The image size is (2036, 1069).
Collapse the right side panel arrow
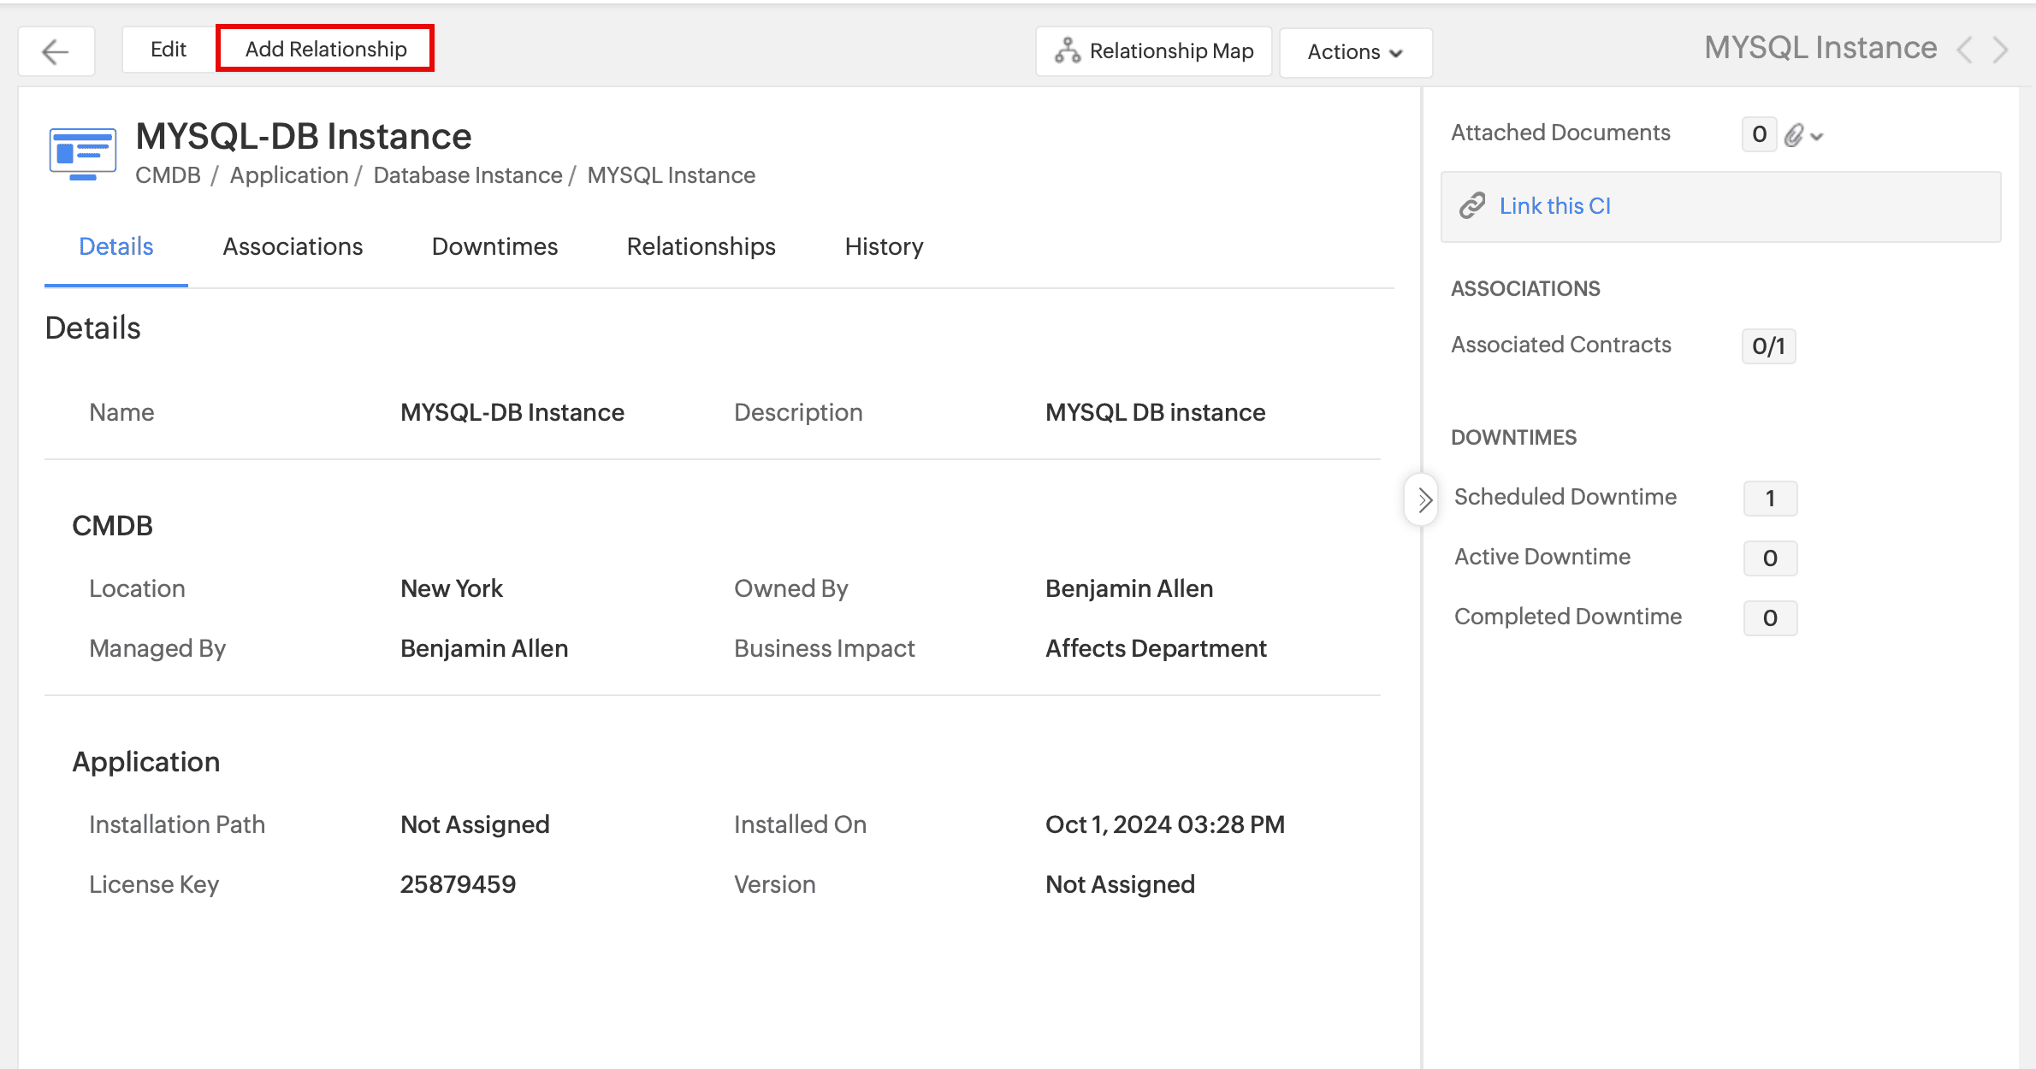pos(1423,499)
